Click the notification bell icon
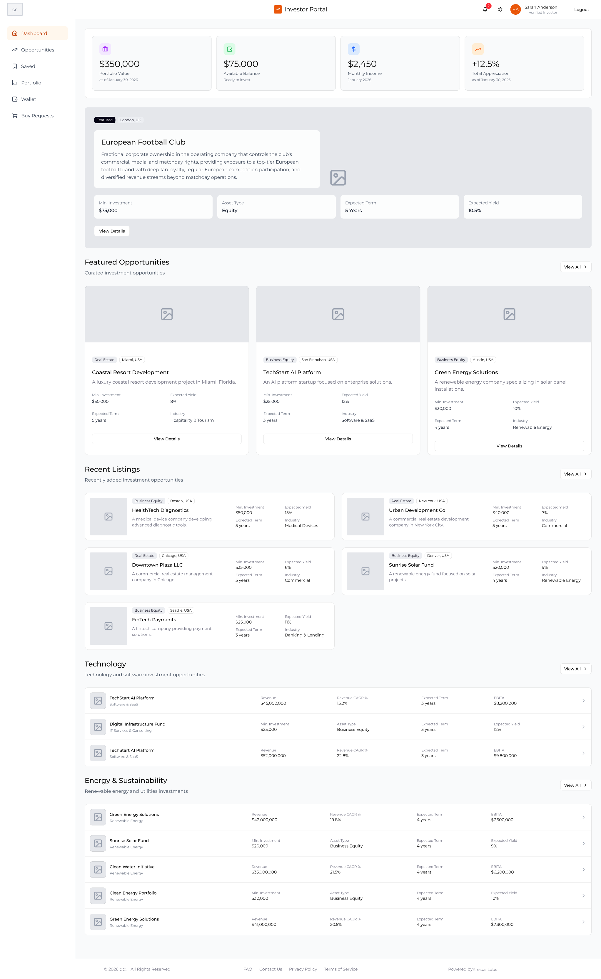Image resolution: width=601 pixels, height=979 pixels. [x=485, y=9]
